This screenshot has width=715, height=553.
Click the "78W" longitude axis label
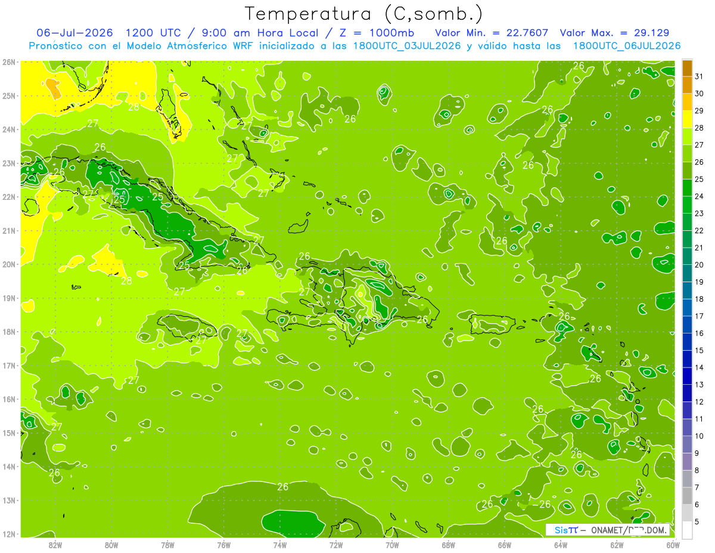click(167, 545)
